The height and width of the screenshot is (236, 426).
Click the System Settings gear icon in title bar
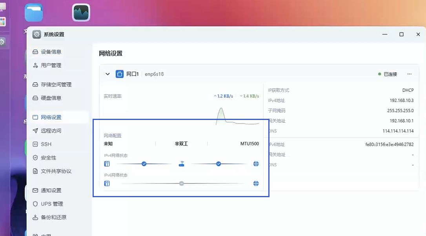pyautogui.click(x=37, y=34)
